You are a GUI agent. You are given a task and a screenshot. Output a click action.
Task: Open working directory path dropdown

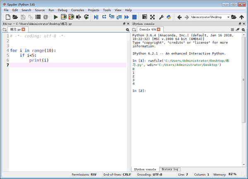pyautogui.click(x=229, y=17)
